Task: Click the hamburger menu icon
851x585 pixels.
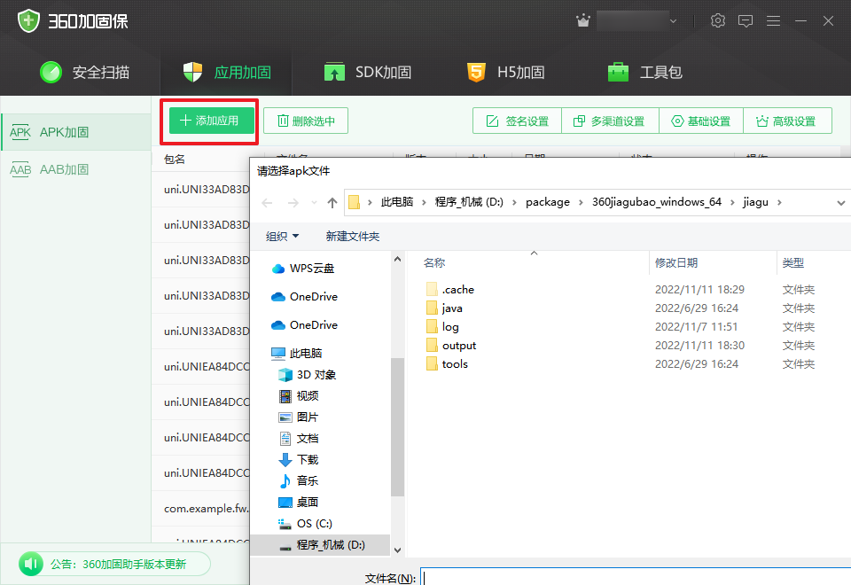Action: click(773, 19)
